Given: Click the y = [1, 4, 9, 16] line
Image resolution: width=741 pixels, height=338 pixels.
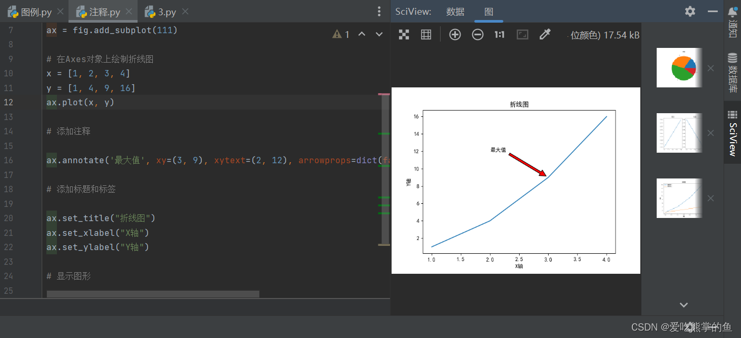Looking at the screenshot, I should [91, 88].
